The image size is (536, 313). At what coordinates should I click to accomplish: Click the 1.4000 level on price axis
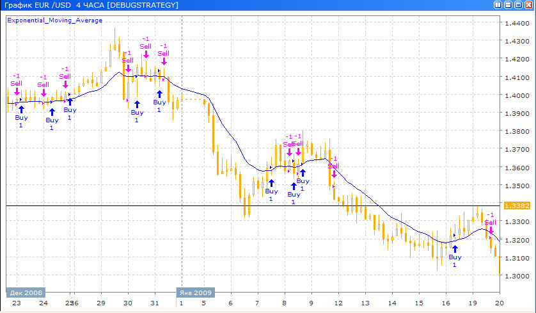point(515,96)
